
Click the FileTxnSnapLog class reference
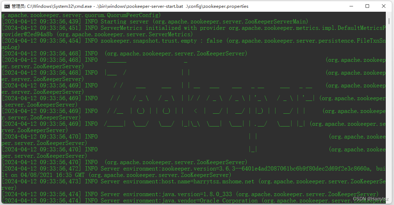[x=370, y=41]
